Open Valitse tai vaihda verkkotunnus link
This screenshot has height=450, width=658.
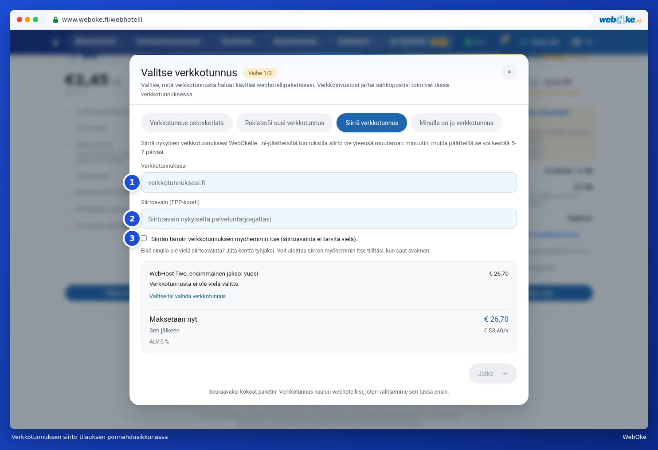point(188,296)
